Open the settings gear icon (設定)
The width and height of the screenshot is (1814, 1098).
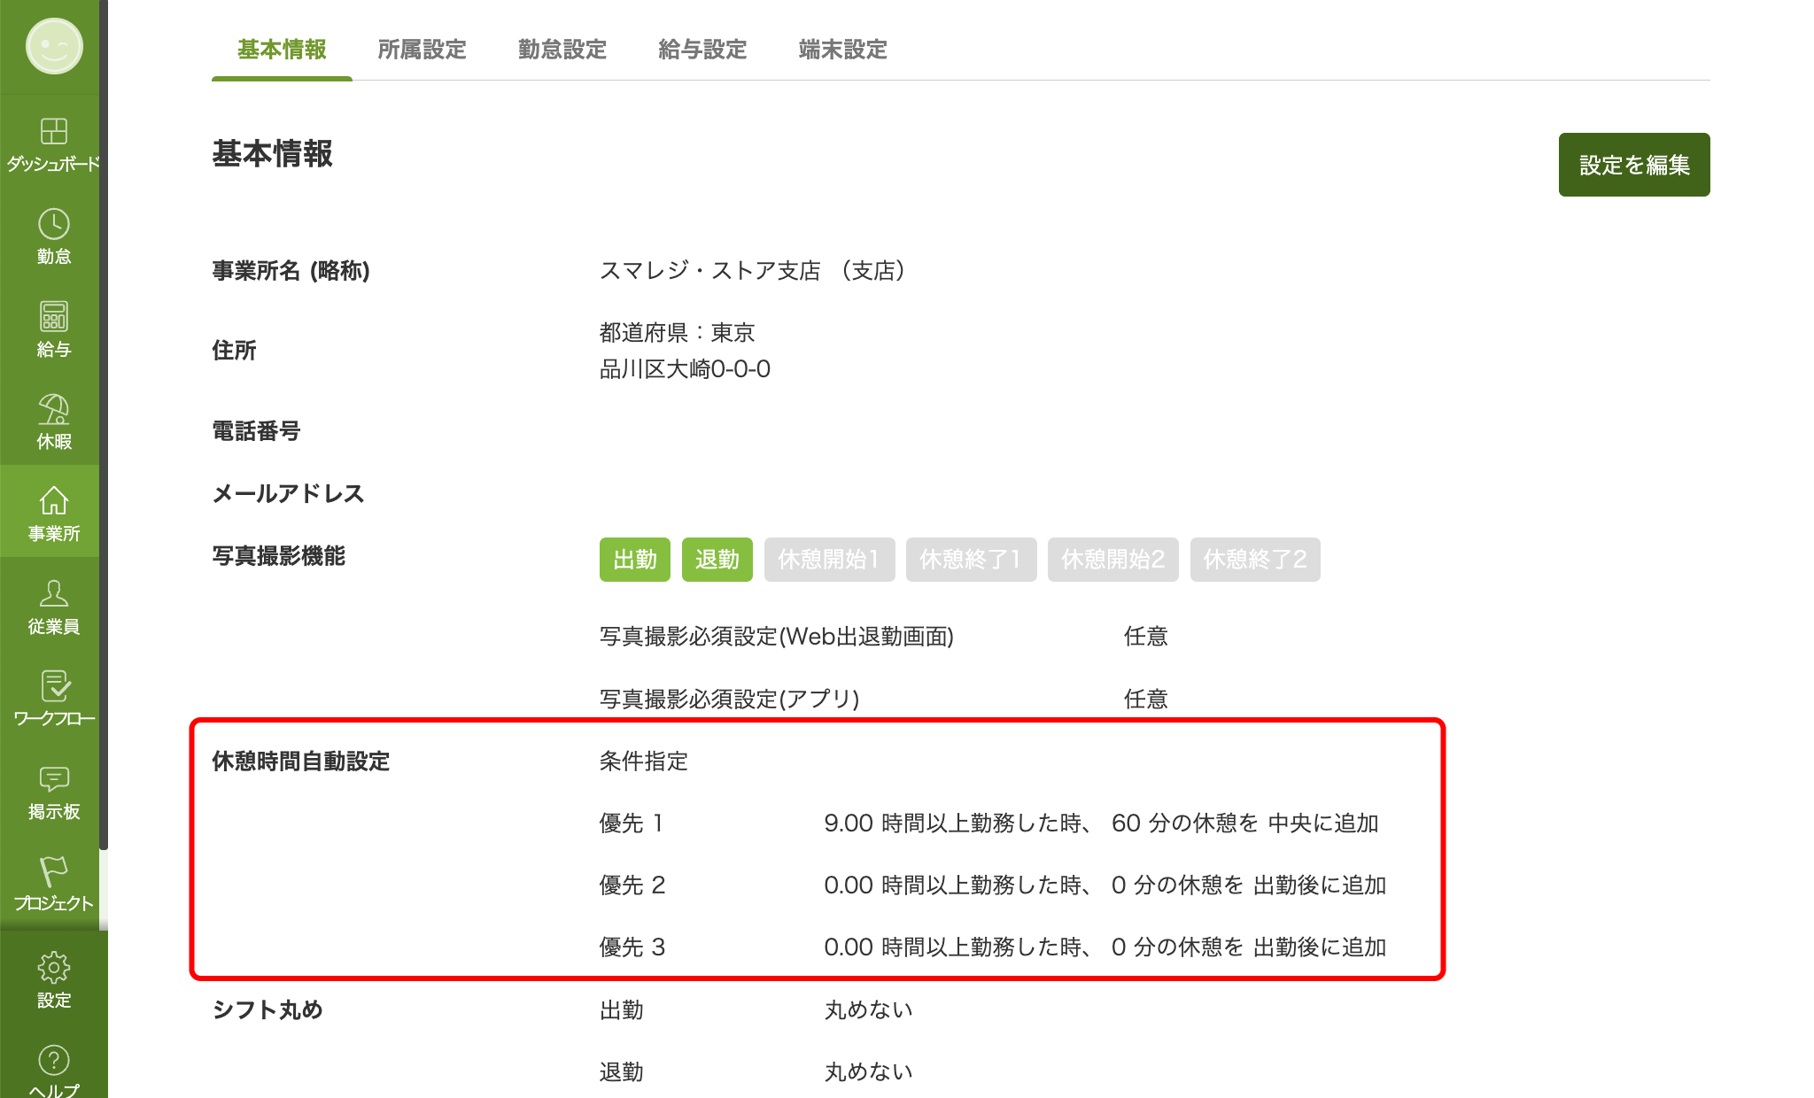[x=53, y=968]
